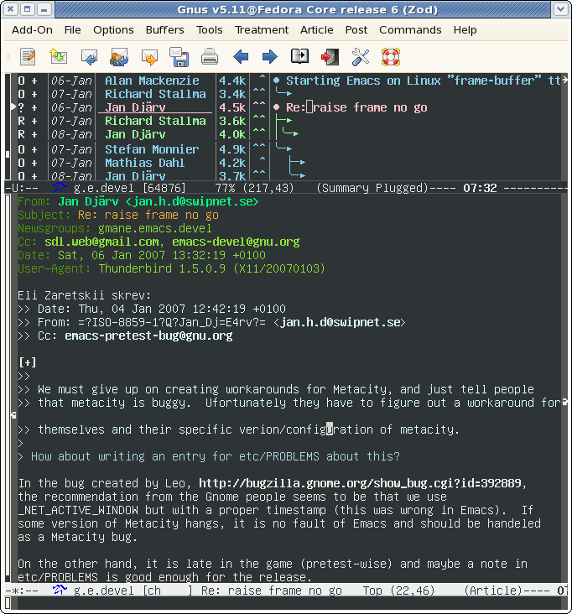
Task: Go to previous article with left arrow
Action: (241, 57)
